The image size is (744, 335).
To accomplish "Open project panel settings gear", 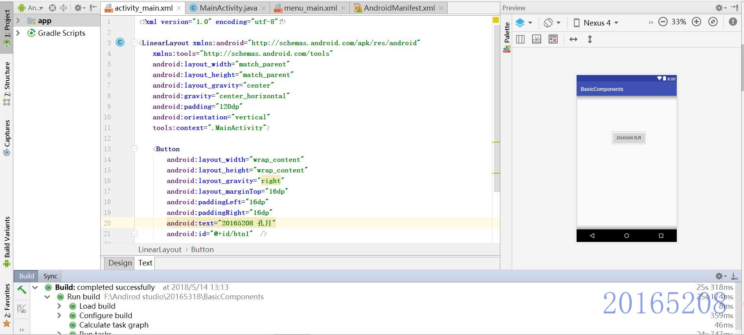I will (80, 8).
